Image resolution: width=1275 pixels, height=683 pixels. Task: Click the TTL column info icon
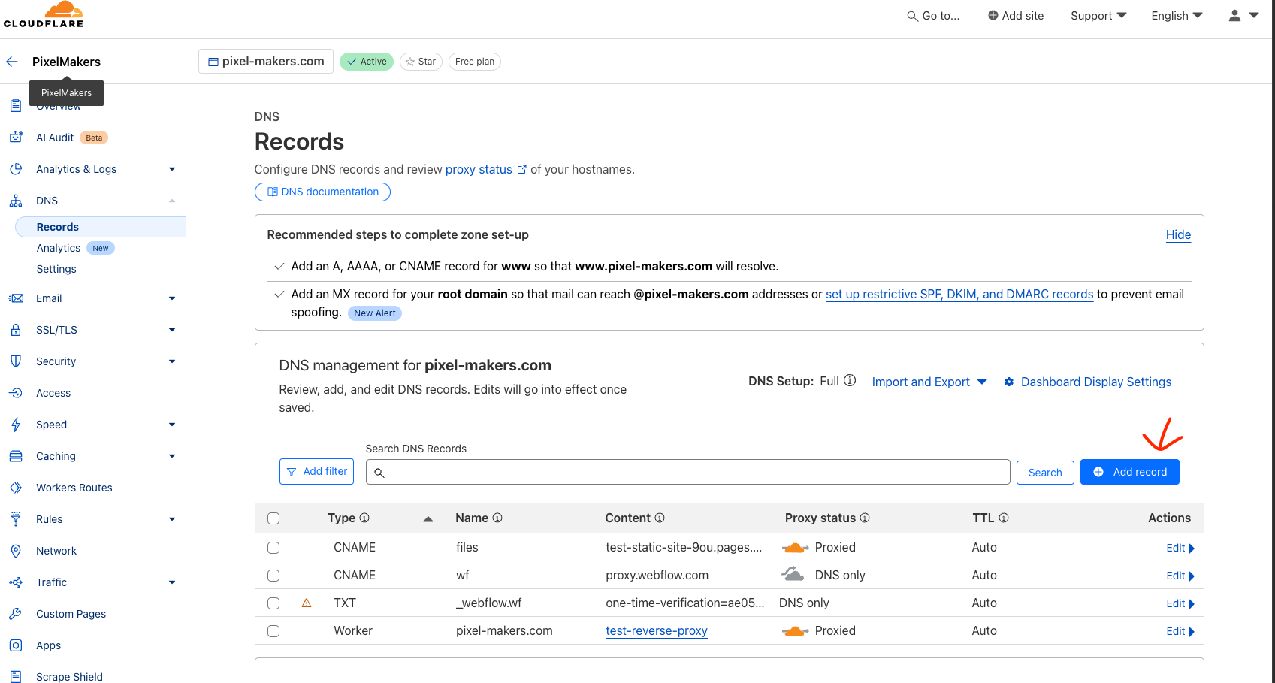[1004, 518]
